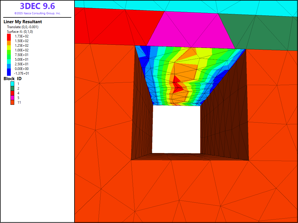Select the green Block ID 2 swatch
Screen dimensions: 298x223
13,88
